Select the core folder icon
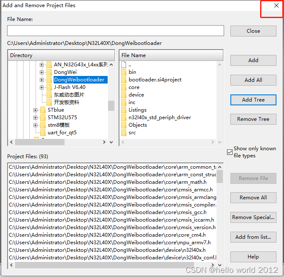This screenshot has width=284, height=277. 124,87
